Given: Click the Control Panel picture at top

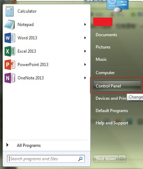Looking at the screenshot, I should (x=118, y=6).
